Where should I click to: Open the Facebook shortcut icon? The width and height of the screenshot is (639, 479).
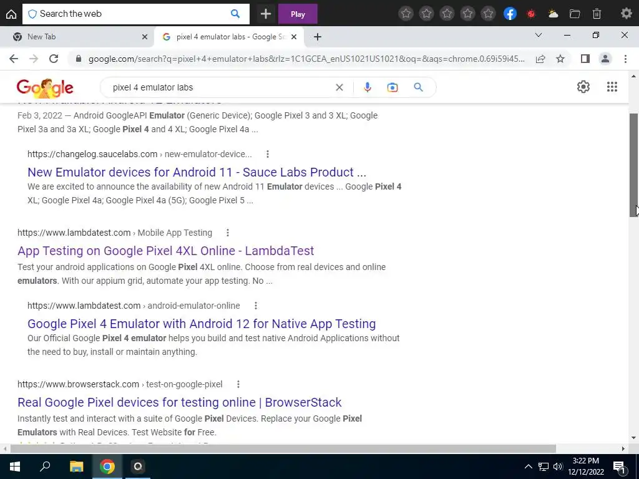[510, 14]
